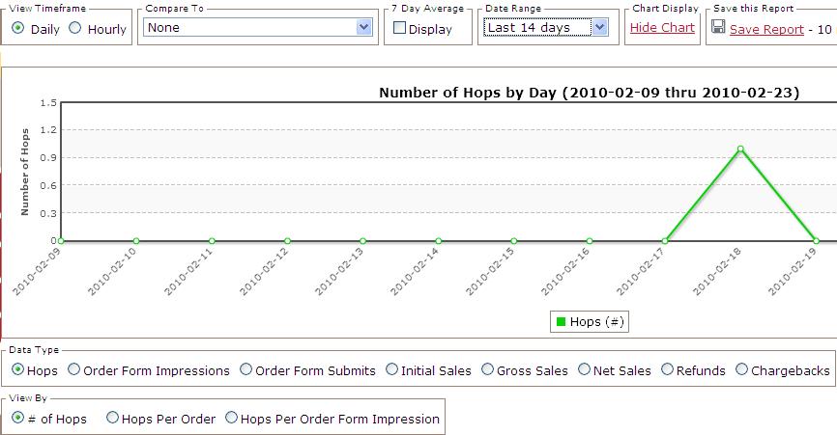The width and height of the screenshot is (837, 435).
Task: Choose the Refunds data type
Action: point(668,369)
